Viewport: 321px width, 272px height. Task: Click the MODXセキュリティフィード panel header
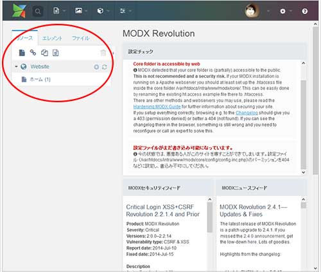[x=168, y=188]
